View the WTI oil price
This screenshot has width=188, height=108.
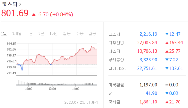click(x=112, y=93)
